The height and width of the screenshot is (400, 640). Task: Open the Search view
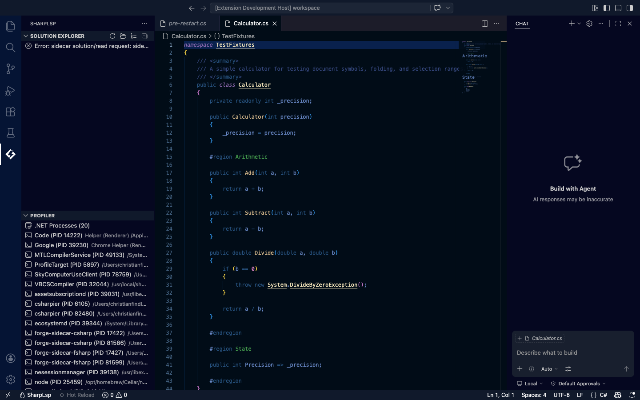[11, 48]
